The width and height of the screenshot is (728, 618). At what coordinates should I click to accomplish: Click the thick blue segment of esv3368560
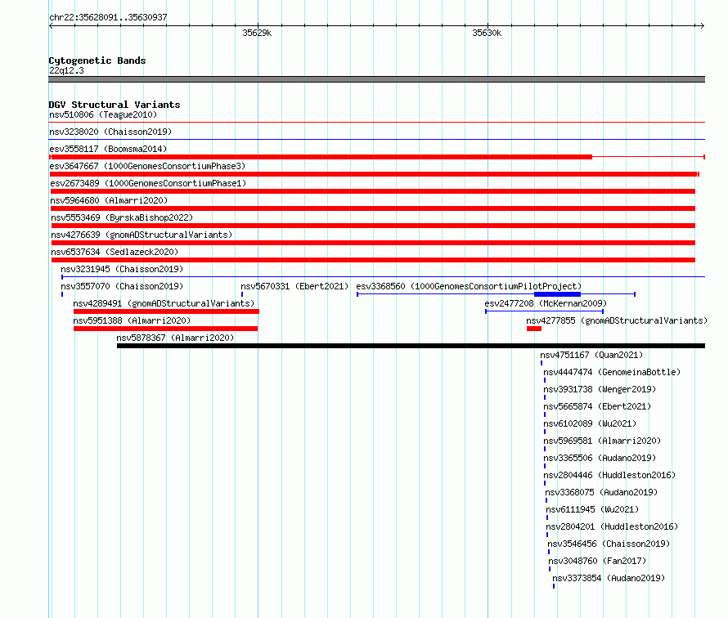point(557,294)
